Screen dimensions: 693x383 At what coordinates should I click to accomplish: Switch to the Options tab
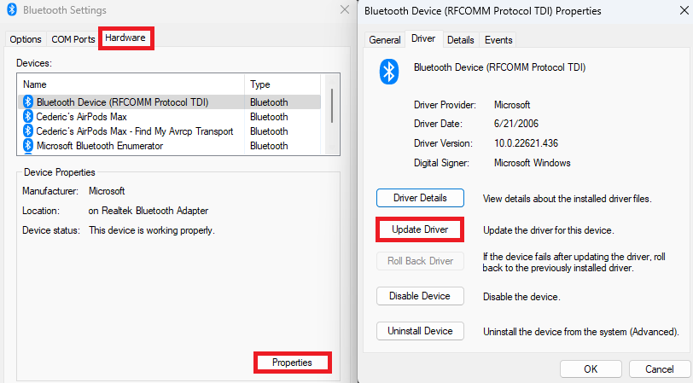(26, 39)
